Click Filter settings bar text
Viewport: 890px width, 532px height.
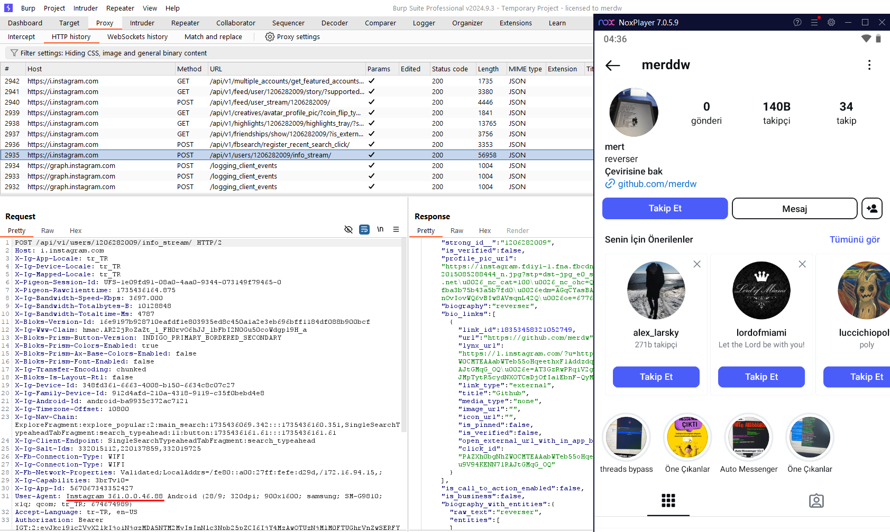coord(114,53)
